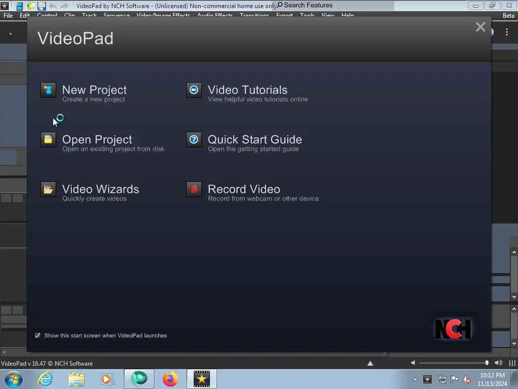Click the Record Video red icon
The width and height of the screenshot is (518, 389).
194,189
